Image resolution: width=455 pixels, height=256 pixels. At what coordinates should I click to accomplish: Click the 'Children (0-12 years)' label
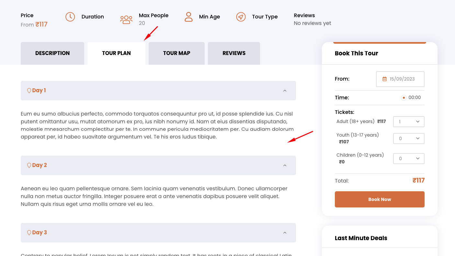tap(360, 155)
